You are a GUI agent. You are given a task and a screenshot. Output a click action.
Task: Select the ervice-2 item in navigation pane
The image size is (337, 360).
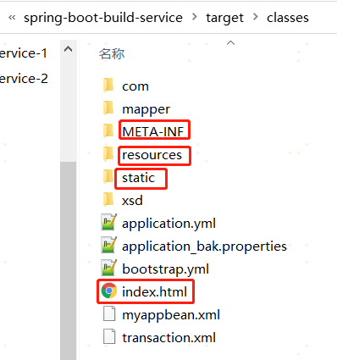(24, 79)
